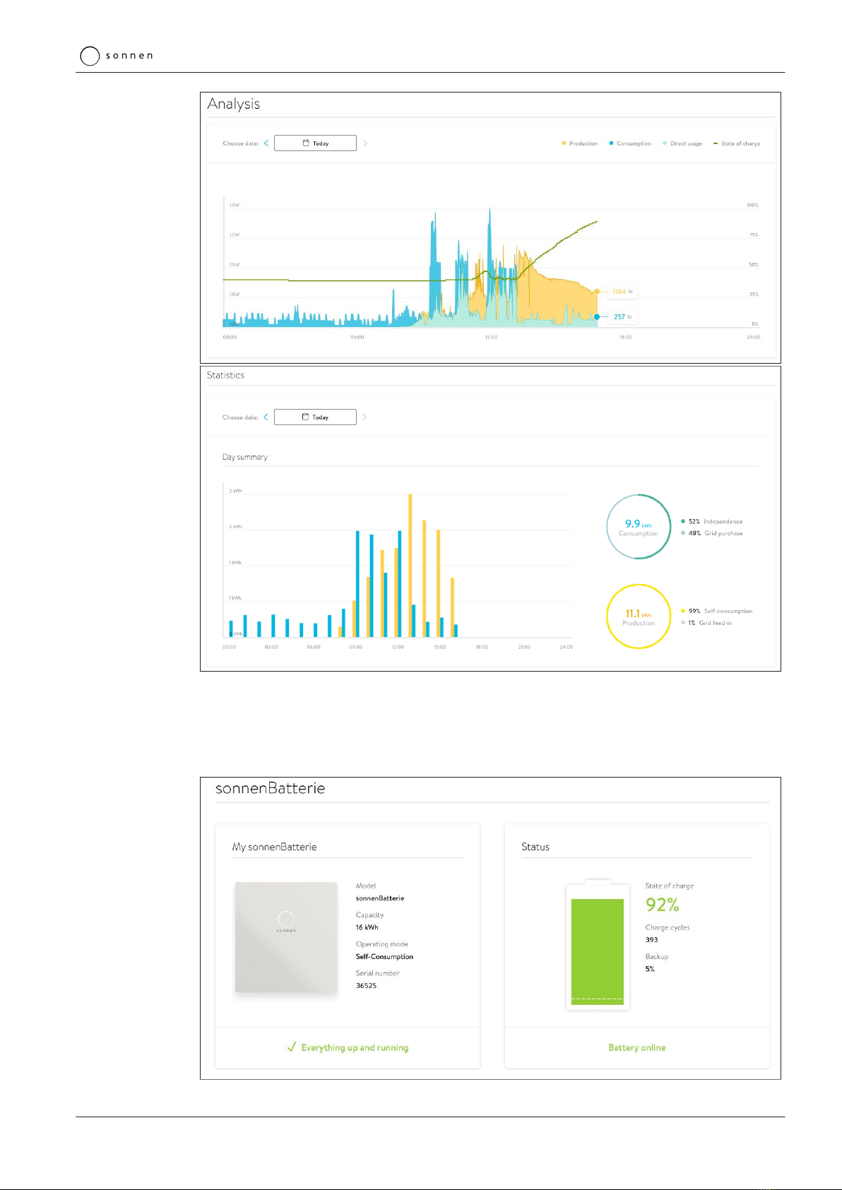This screenshot has height=1190, width=842.
Task: Open the Today date picker in Statistics
Action: tap(315, 417)
